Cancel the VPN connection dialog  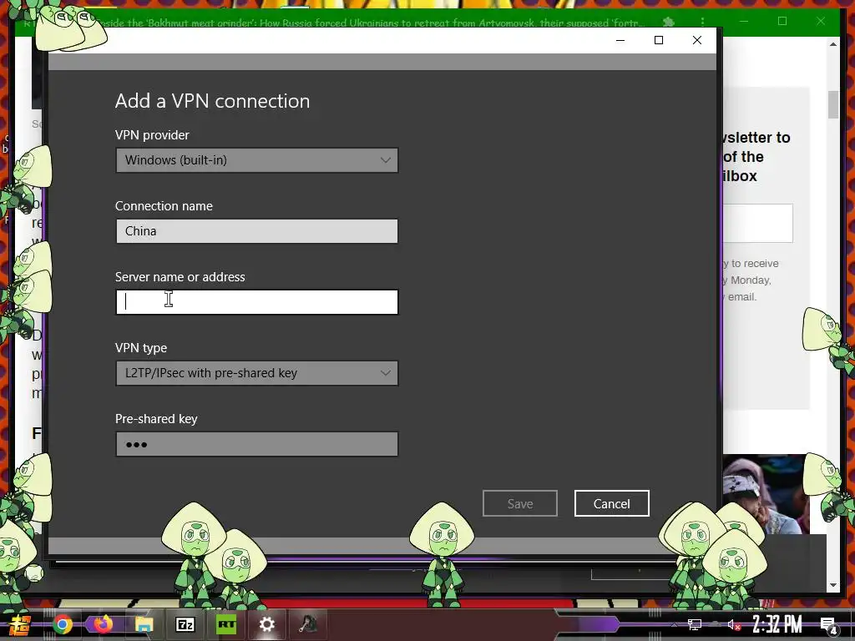(x=612, y=503)
